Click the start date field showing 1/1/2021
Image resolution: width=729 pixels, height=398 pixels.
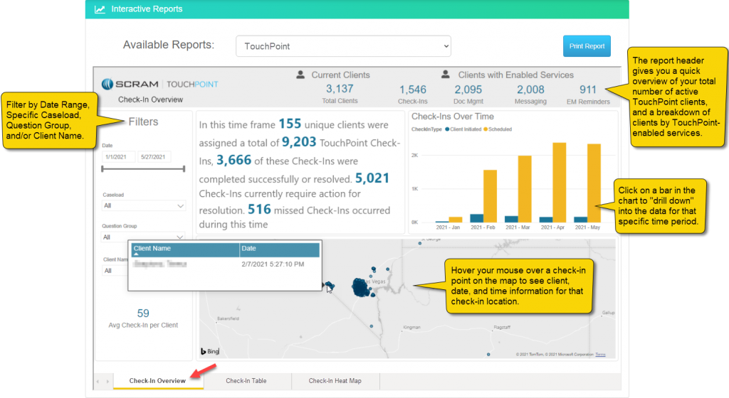coord(118,157)
